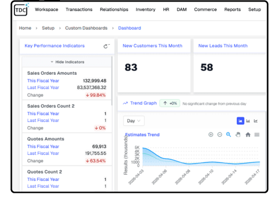279x198 pixels.
Task: Refresh the Key Performance Indicators panel
Action: click(106, 46)
